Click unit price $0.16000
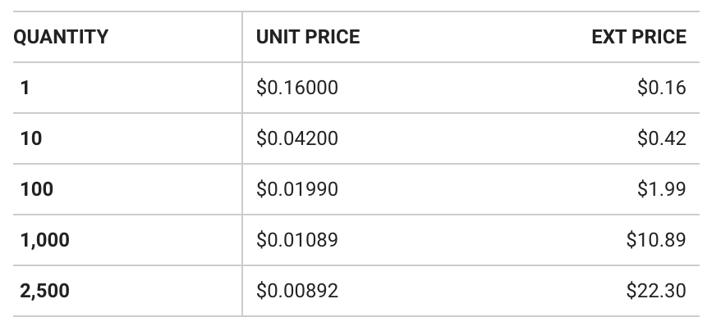The width and height of the screenshot is (721, 326). point(297,88)
